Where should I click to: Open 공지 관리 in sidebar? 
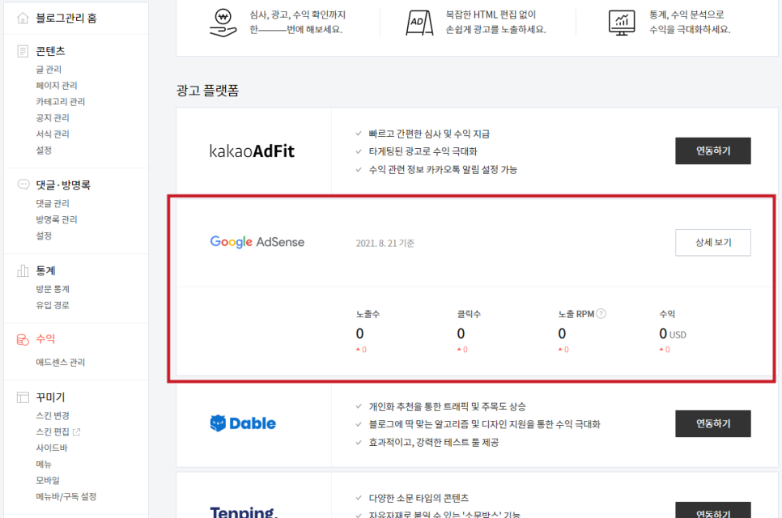point(53,117)
